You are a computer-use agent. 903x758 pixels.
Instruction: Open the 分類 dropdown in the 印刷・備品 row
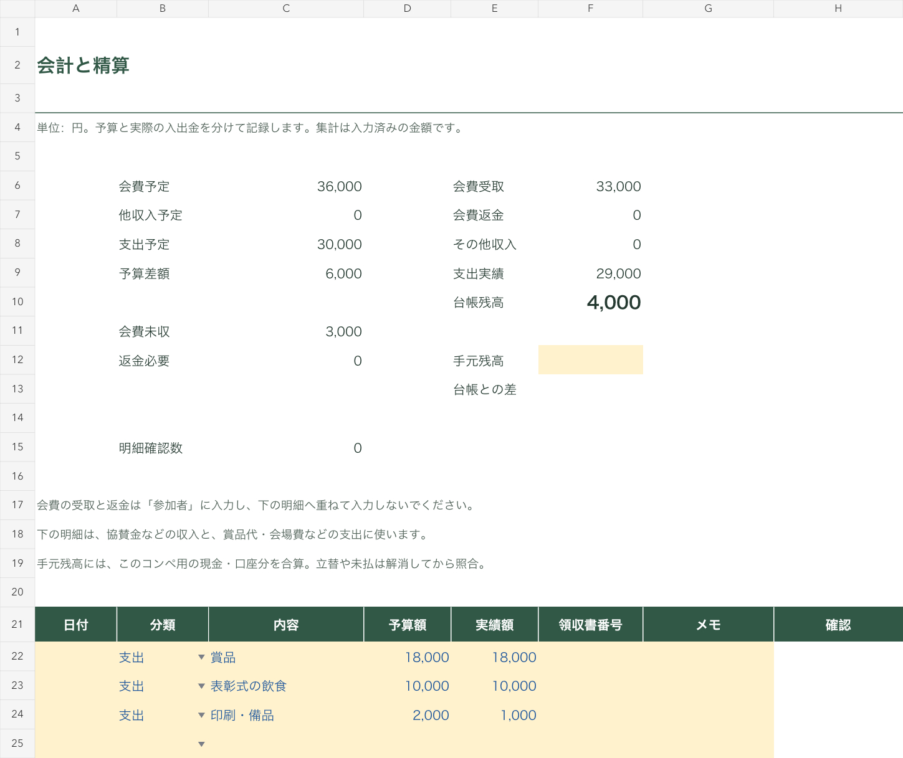click(x=201, y=715)
